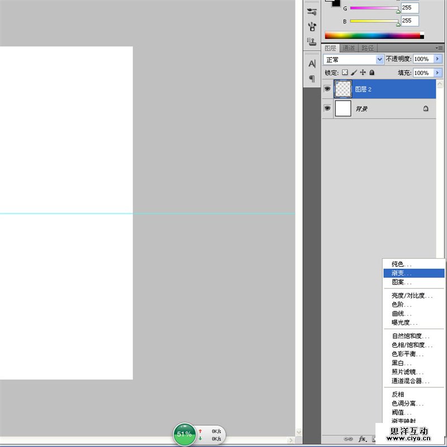This screenshot has width=447, height=447.
Task: Switch to the 路径 tab
Action: pos(368,48)
